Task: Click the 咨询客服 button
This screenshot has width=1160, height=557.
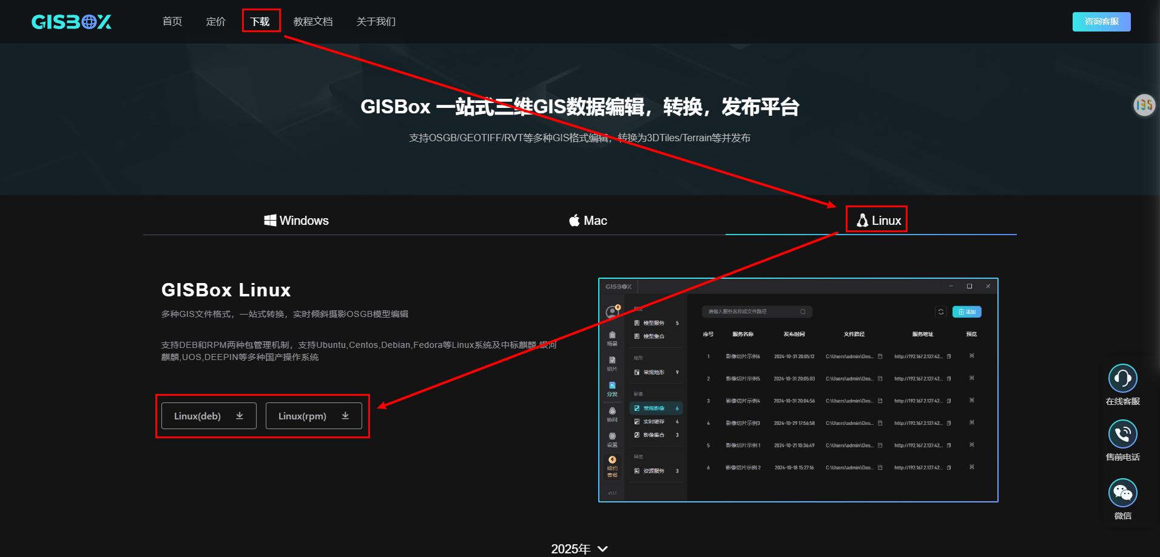Action: (x=1101, y=21)
